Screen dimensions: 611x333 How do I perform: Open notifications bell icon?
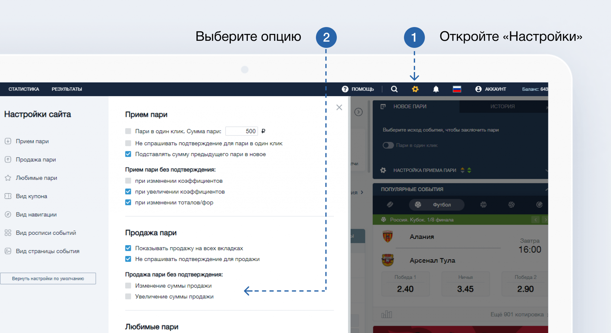pos(436,89)
